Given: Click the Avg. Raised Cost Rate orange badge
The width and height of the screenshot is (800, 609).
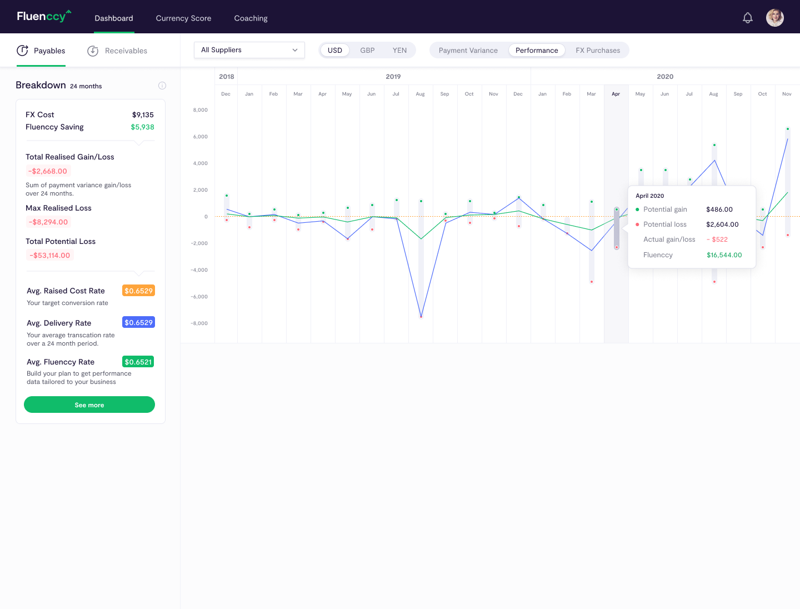Looking at the screenshot, I should [138, 291].
